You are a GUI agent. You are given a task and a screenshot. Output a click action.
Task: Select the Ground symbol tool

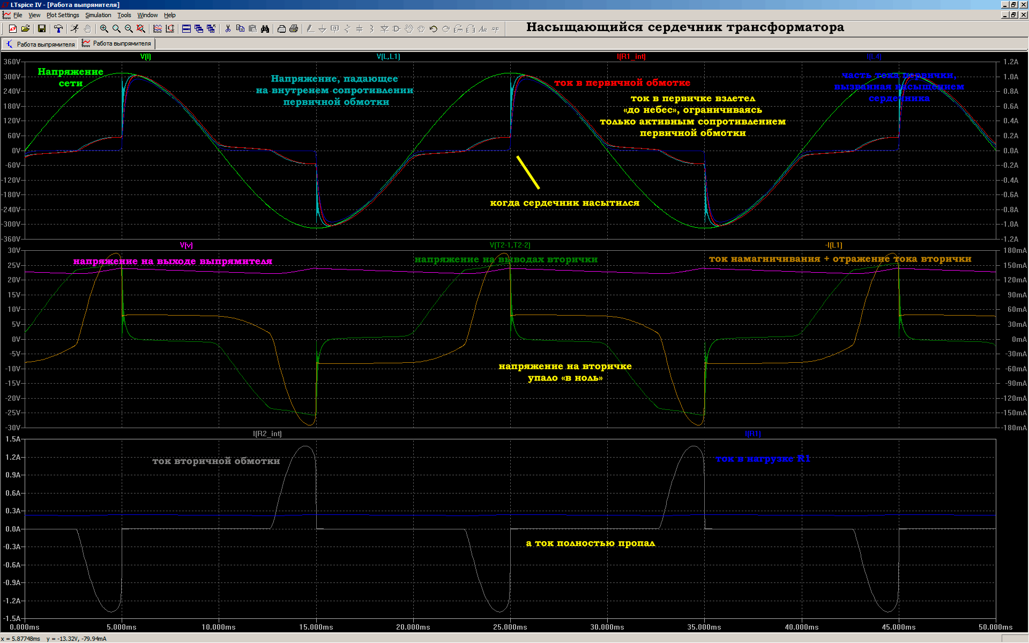[x=323, y=29]
